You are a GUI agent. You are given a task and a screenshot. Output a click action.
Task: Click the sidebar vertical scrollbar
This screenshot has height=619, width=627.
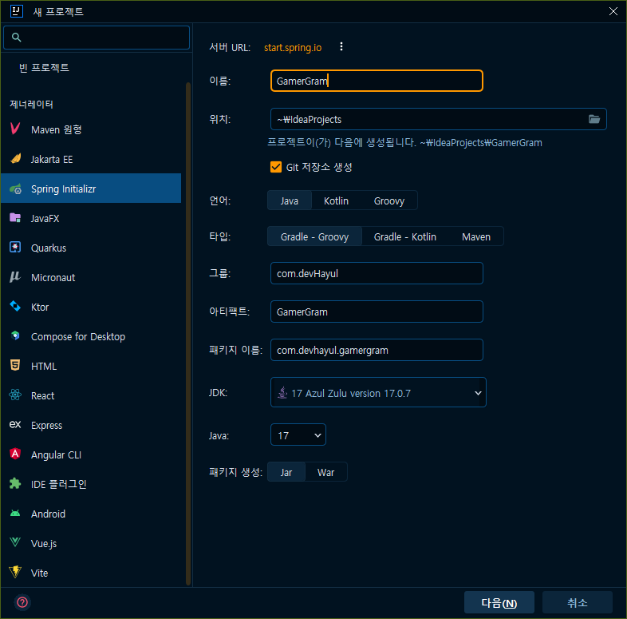[188, 333]
